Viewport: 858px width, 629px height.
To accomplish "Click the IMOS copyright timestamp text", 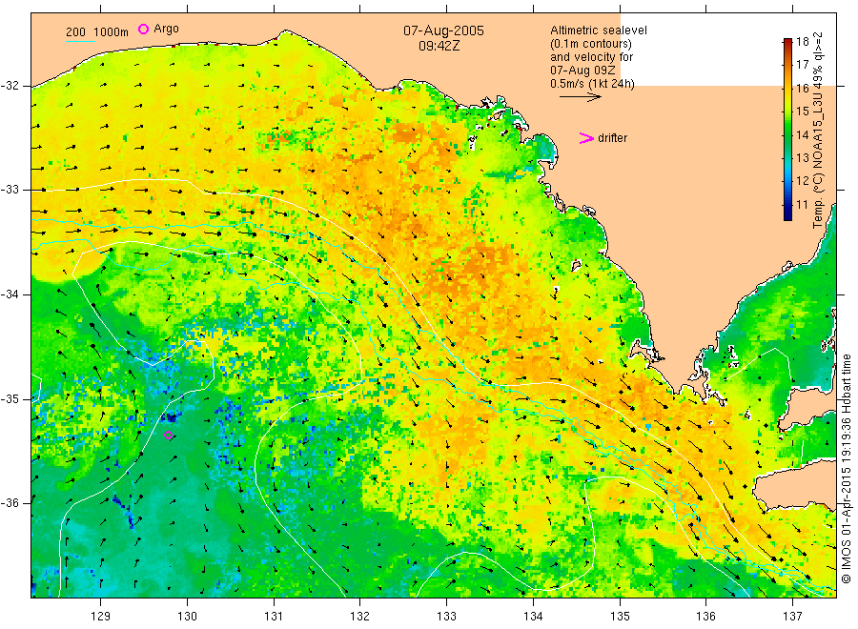I will pos(846,469).
